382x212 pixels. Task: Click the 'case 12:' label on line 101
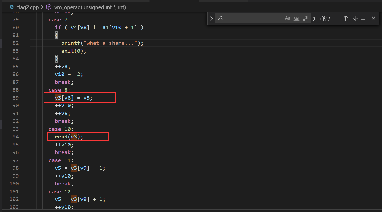click(61, 191)
